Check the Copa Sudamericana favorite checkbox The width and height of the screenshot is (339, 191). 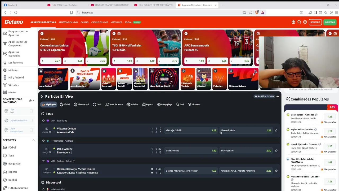coord(31,130)
